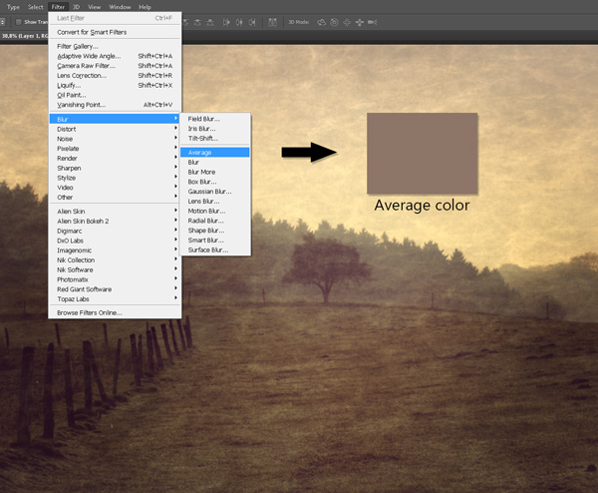Expand the Other submenu
598x493 pixels.
pos(115,198)
